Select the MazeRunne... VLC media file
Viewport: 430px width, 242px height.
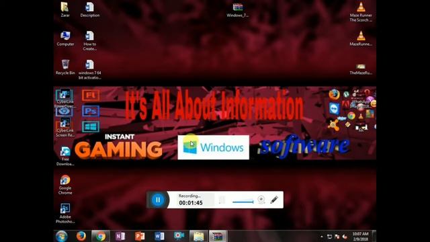click(x=361, y=38)
